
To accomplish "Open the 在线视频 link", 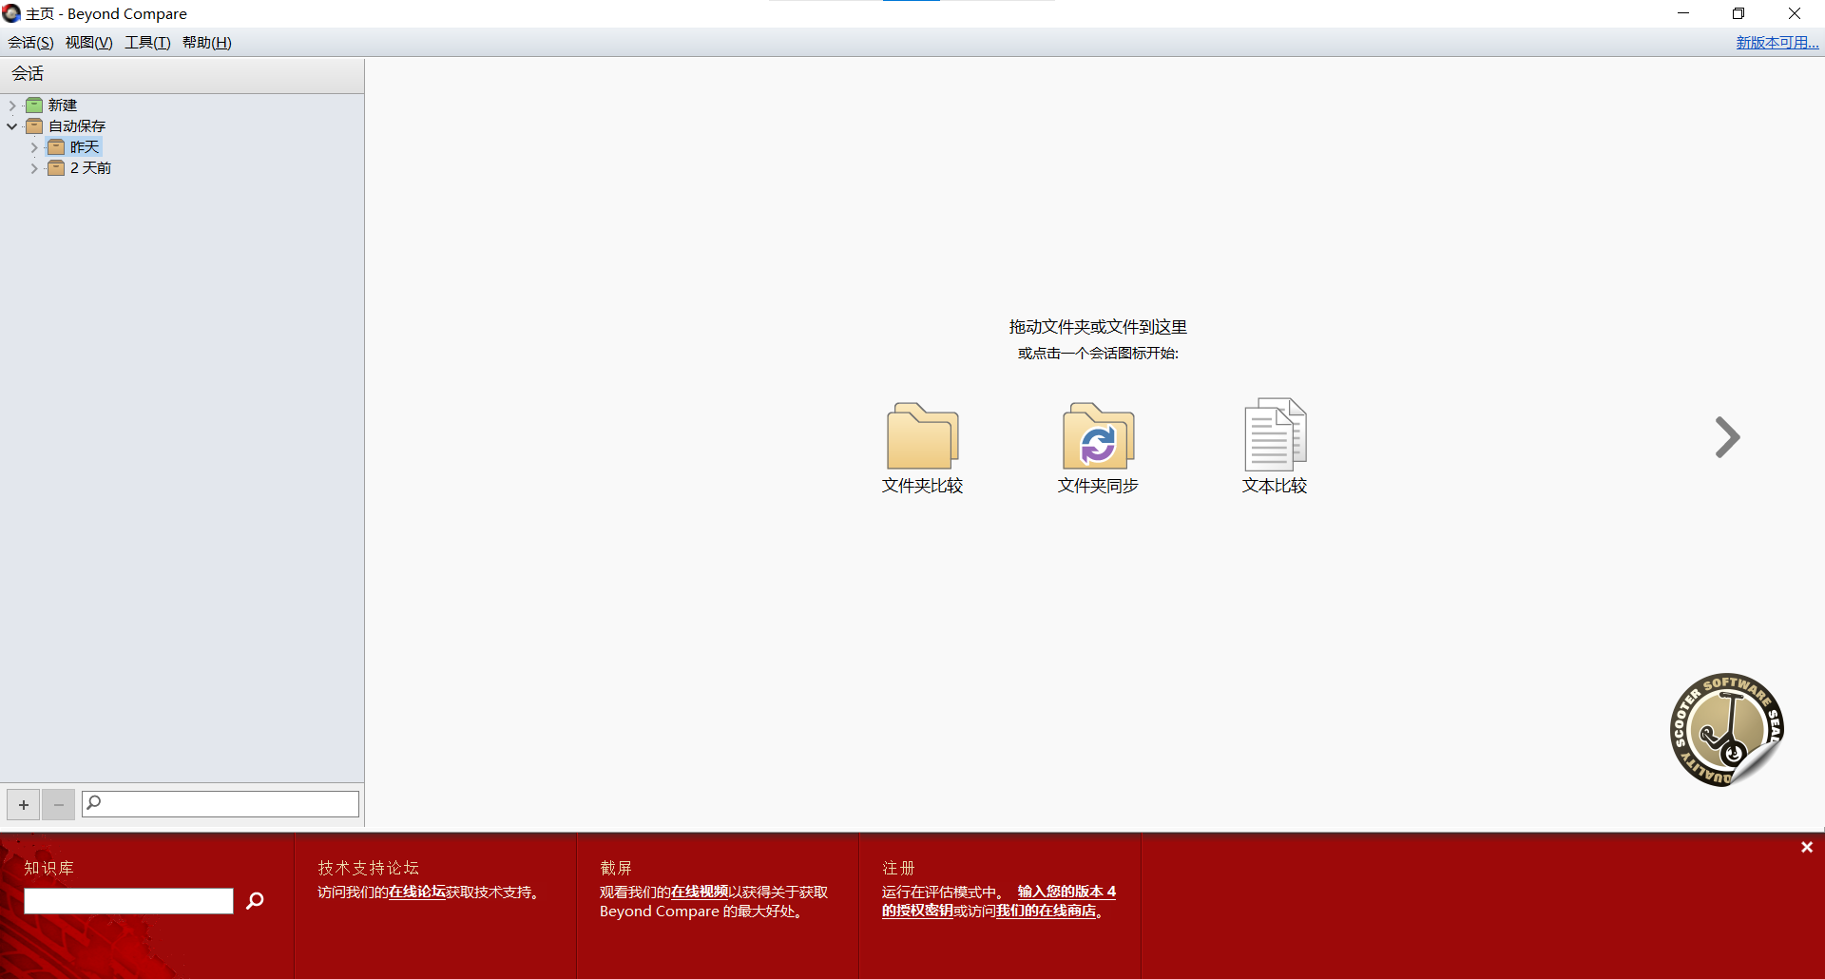I will click(700, 892).
